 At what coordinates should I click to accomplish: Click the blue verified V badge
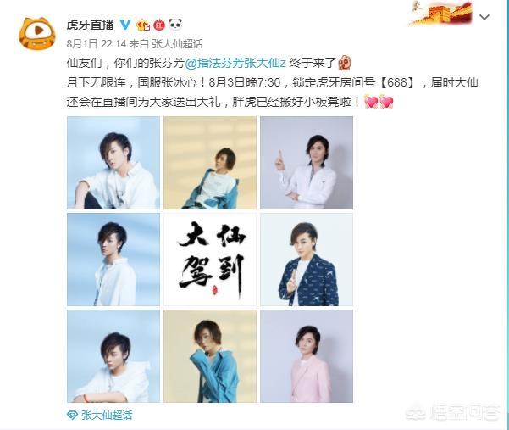(x=125, y=25)
